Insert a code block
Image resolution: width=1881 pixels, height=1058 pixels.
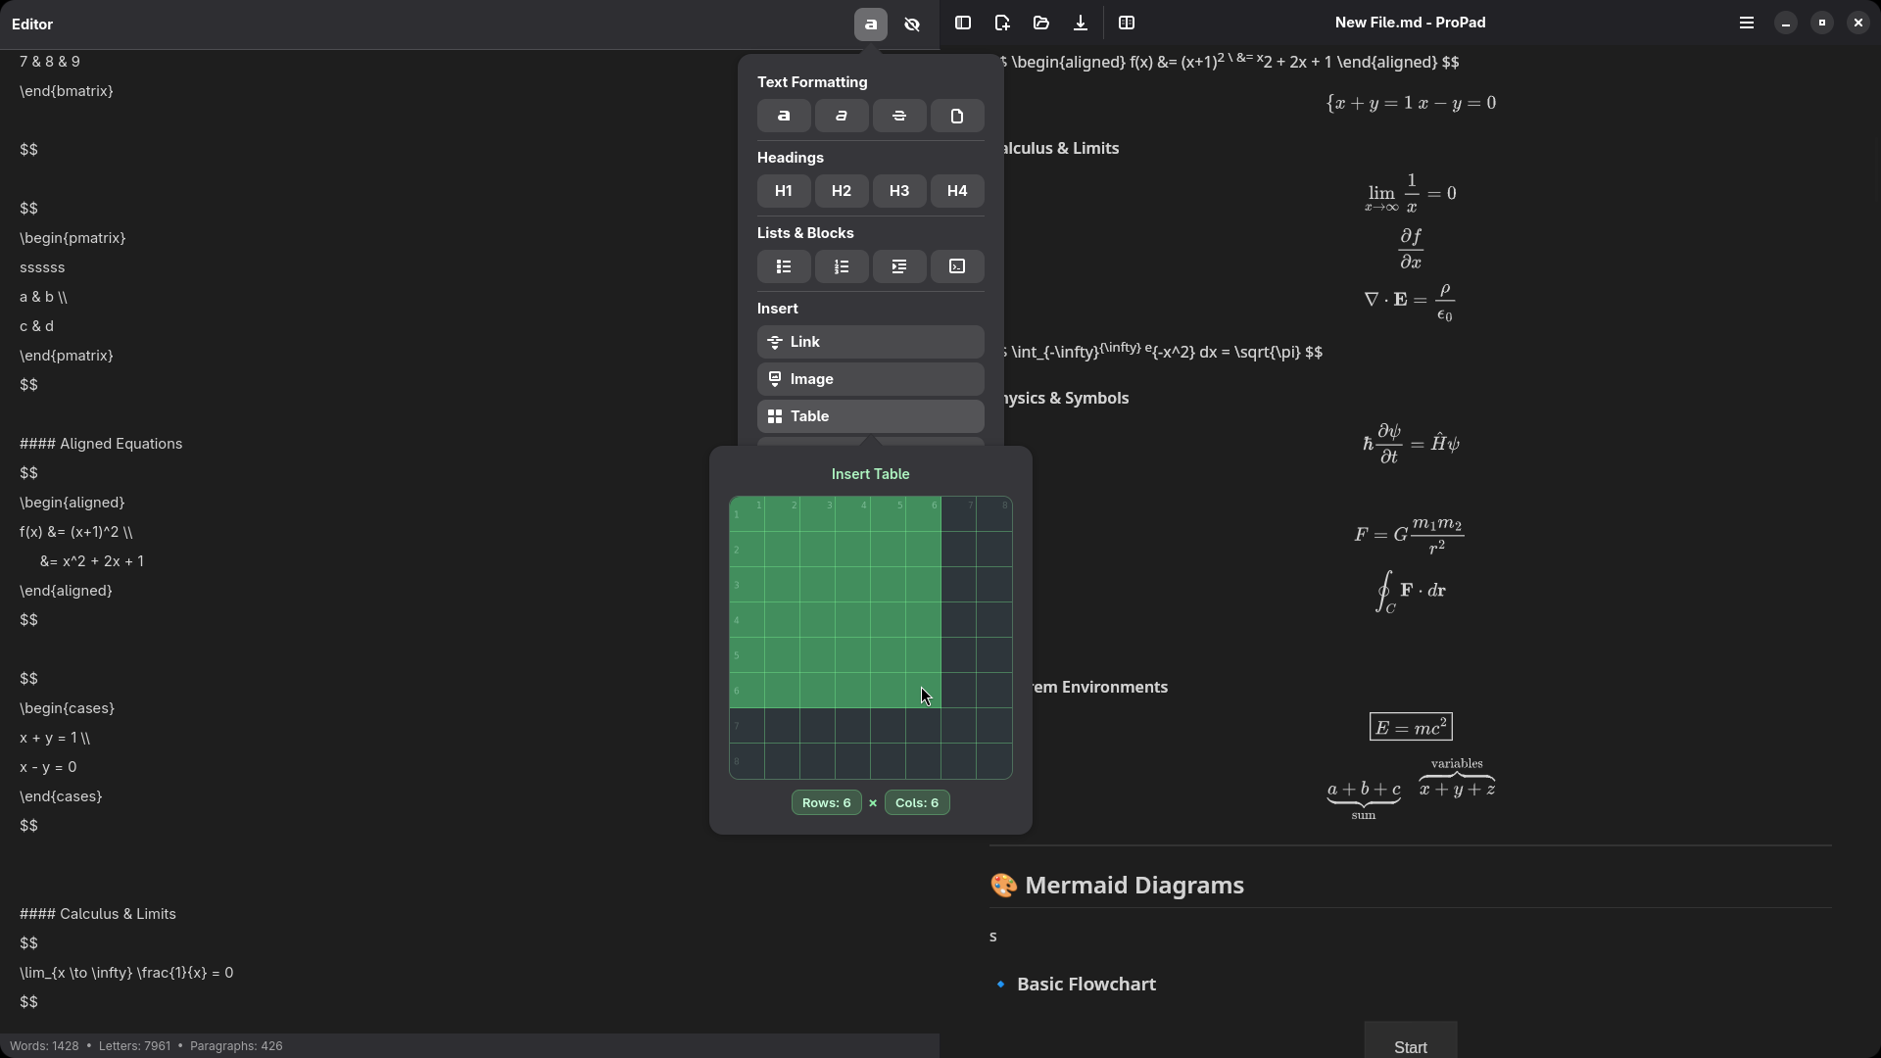click(957, 266)
